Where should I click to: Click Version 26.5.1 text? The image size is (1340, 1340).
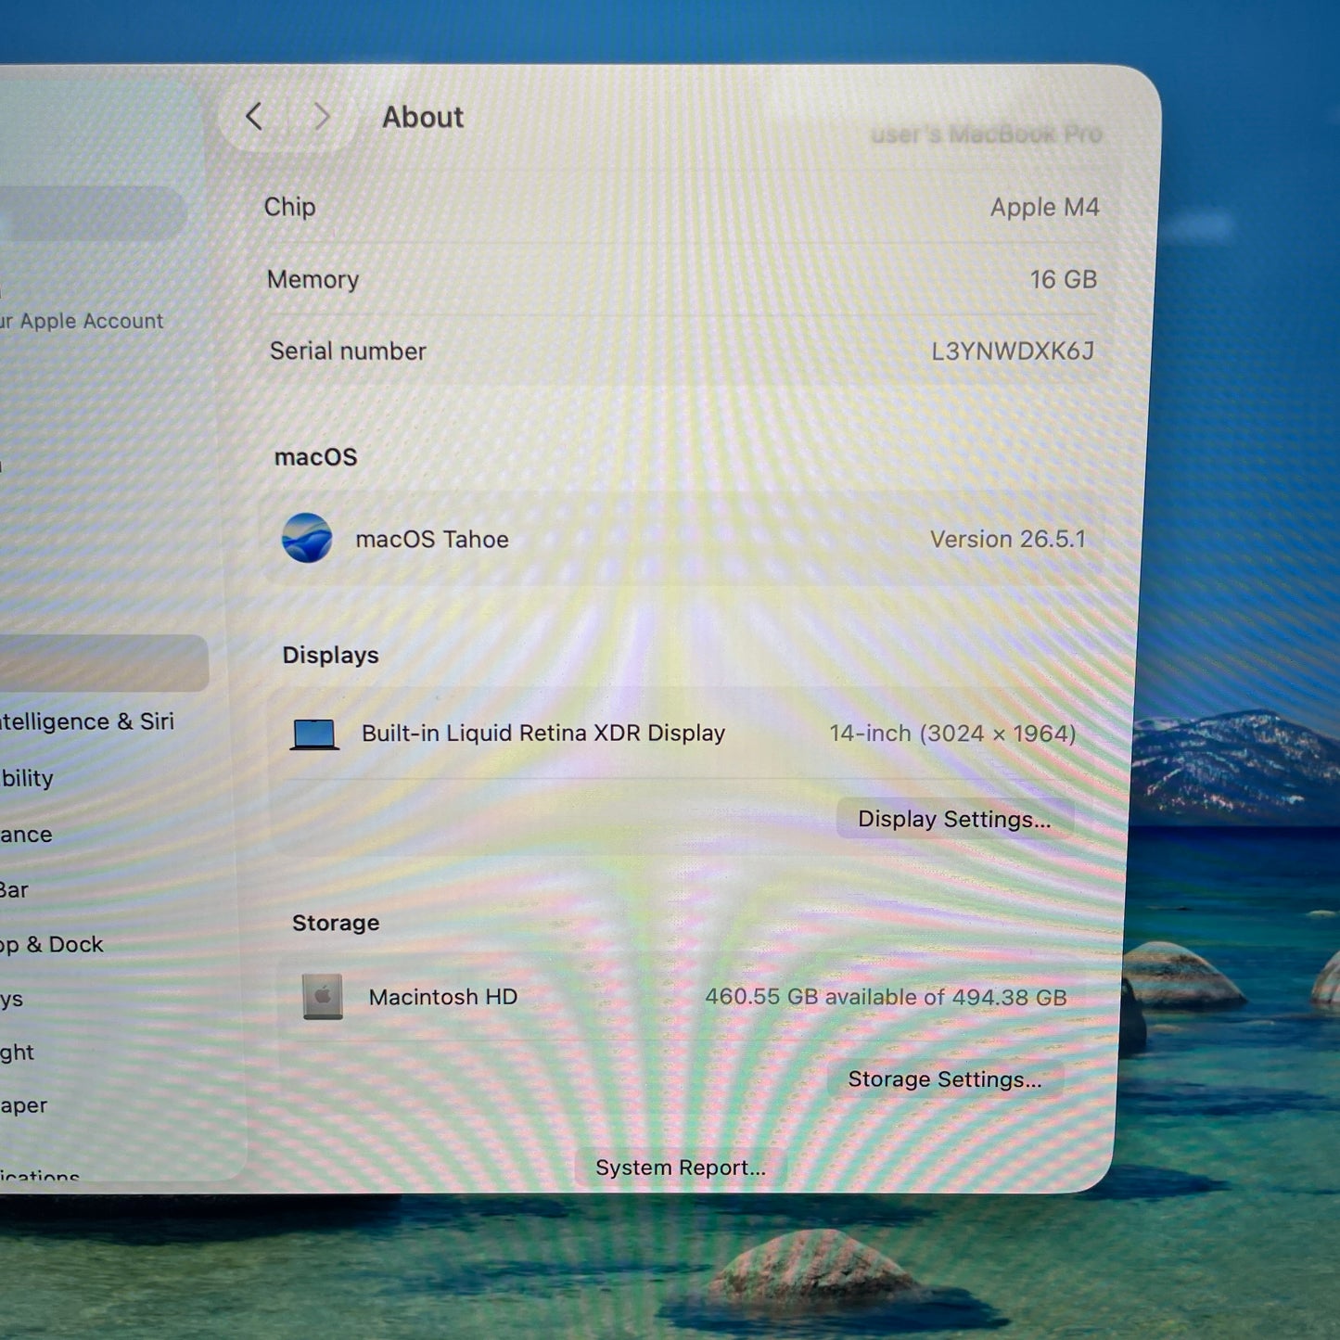pos(1008,539)
